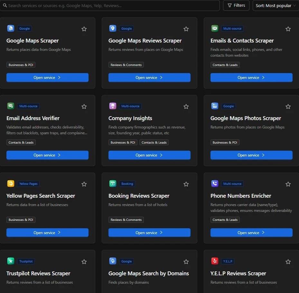Open the Sort: Most popular dropdown
This screenshot has width=299, height=293.
276,5
